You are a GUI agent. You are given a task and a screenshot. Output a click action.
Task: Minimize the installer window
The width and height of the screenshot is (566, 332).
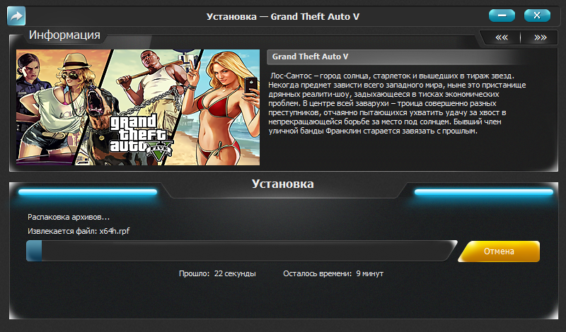[502, 16]
